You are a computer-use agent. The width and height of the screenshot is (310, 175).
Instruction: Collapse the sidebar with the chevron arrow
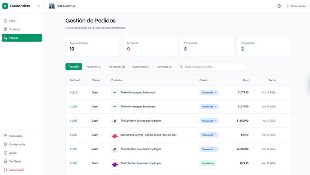click(x=39, y=6)
